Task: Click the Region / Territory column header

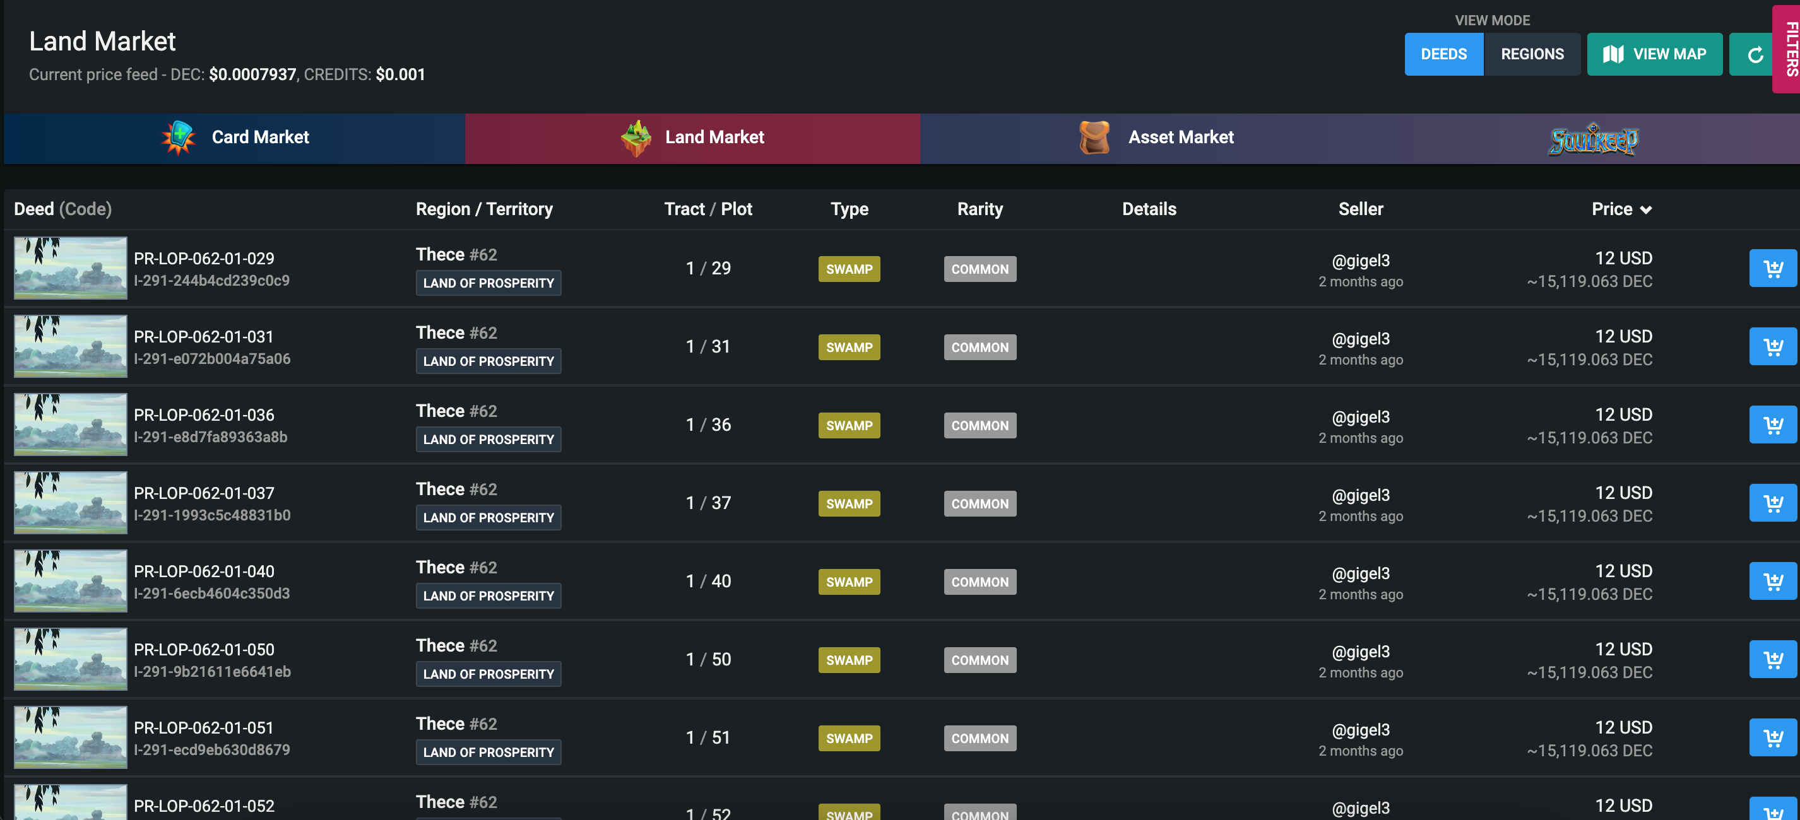Action: [x=483, y=209]
